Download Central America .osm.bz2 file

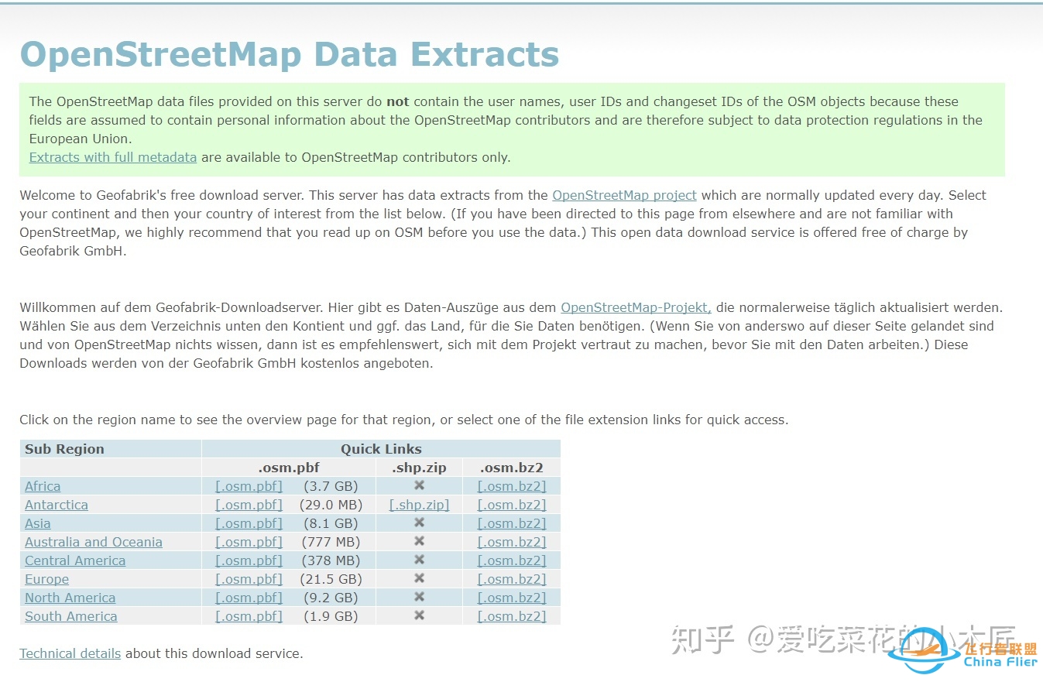point(512,560)
